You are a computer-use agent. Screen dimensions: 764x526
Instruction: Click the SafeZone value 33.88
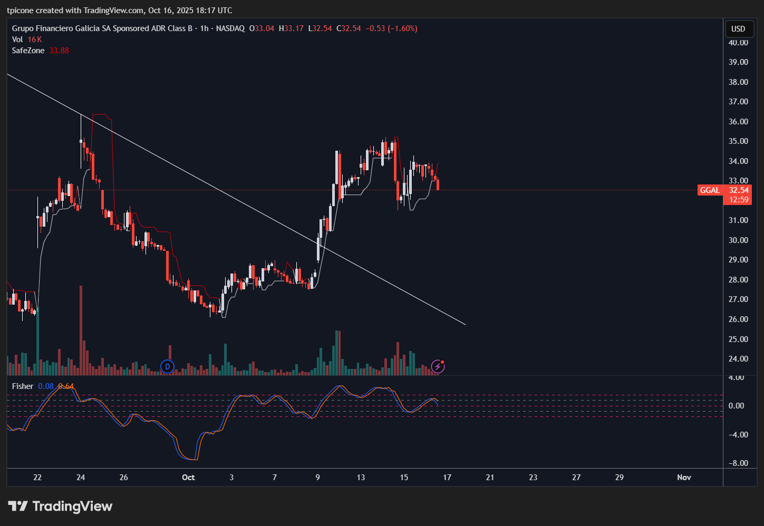point(59,51)
